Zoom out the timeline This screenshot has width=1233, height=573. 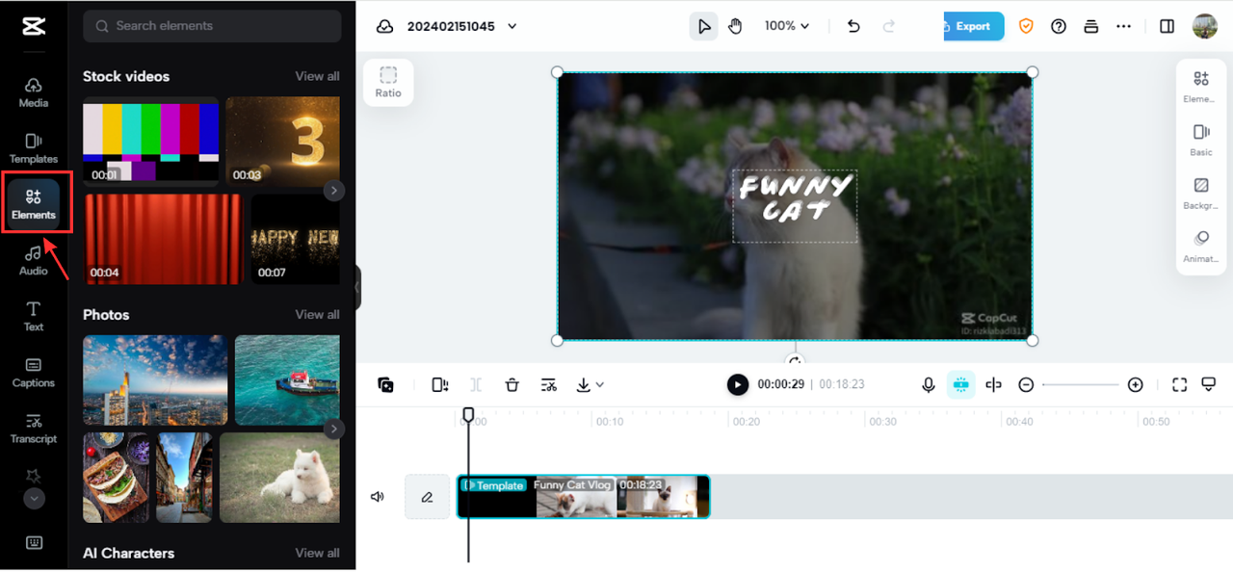1026,384
